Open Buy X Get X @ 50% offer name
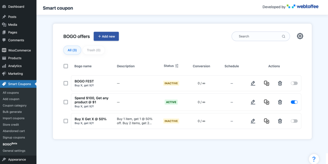328x164 pixels. click(x=91, y=119)
